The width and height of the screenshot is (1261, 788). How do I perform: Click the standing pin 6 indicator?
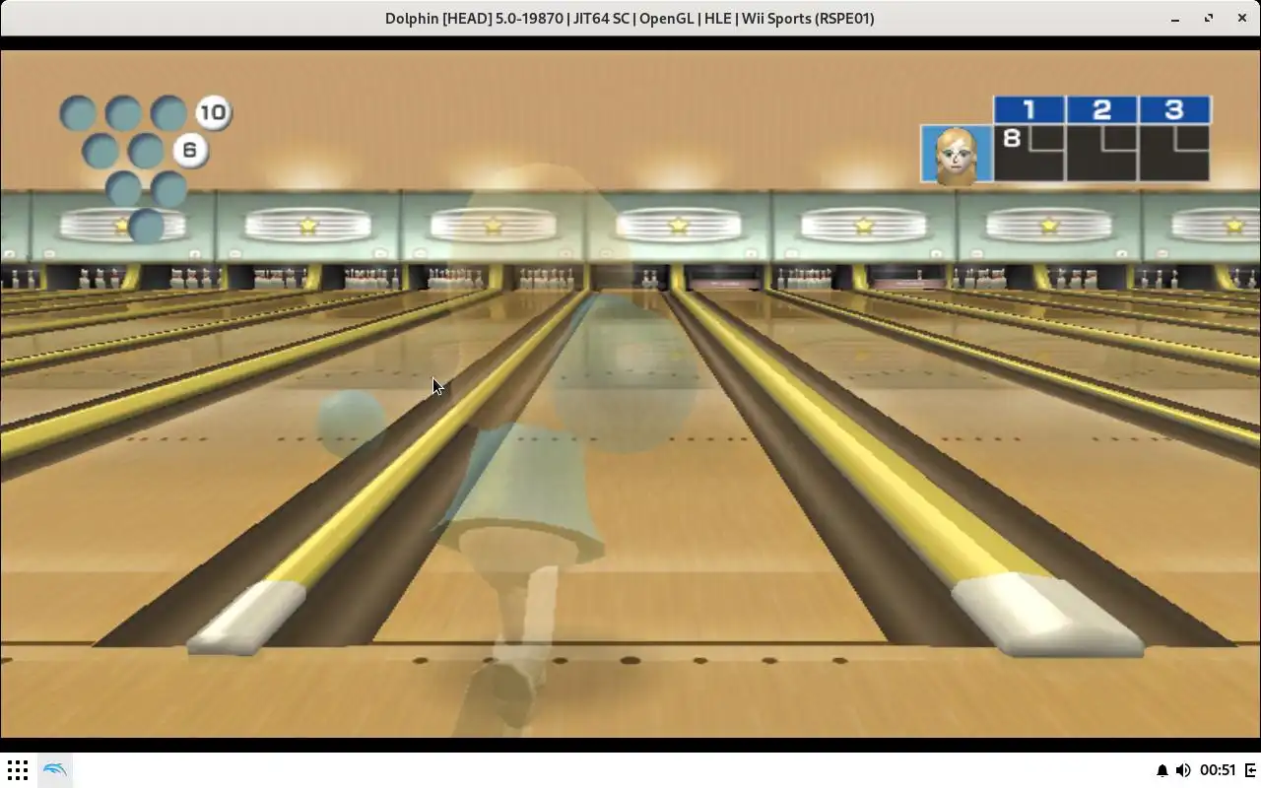[x=190, y=151]
